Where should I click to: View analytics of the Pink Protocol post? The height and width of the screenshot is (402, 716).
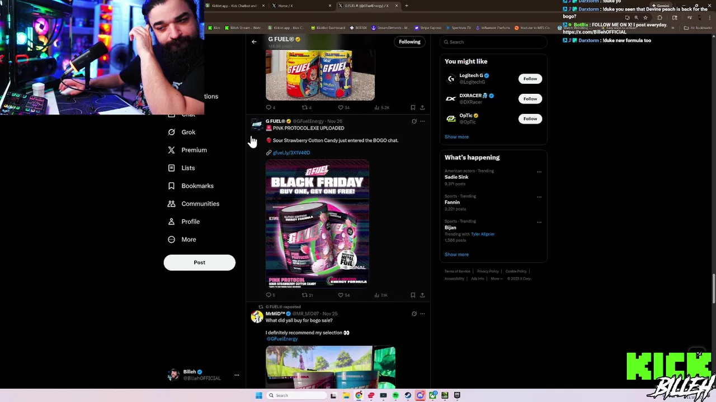[x=380, y=295]
